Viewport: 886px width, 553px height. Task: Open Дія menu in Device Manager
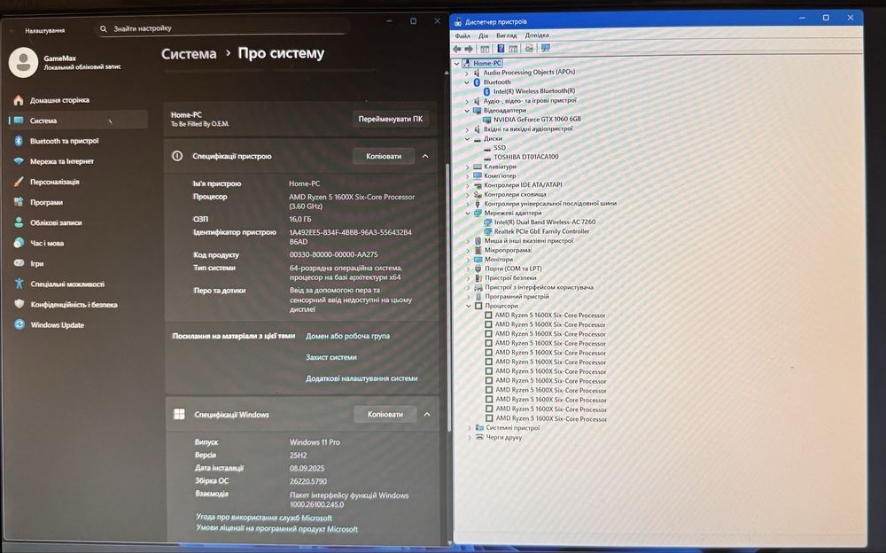point(483,35)
